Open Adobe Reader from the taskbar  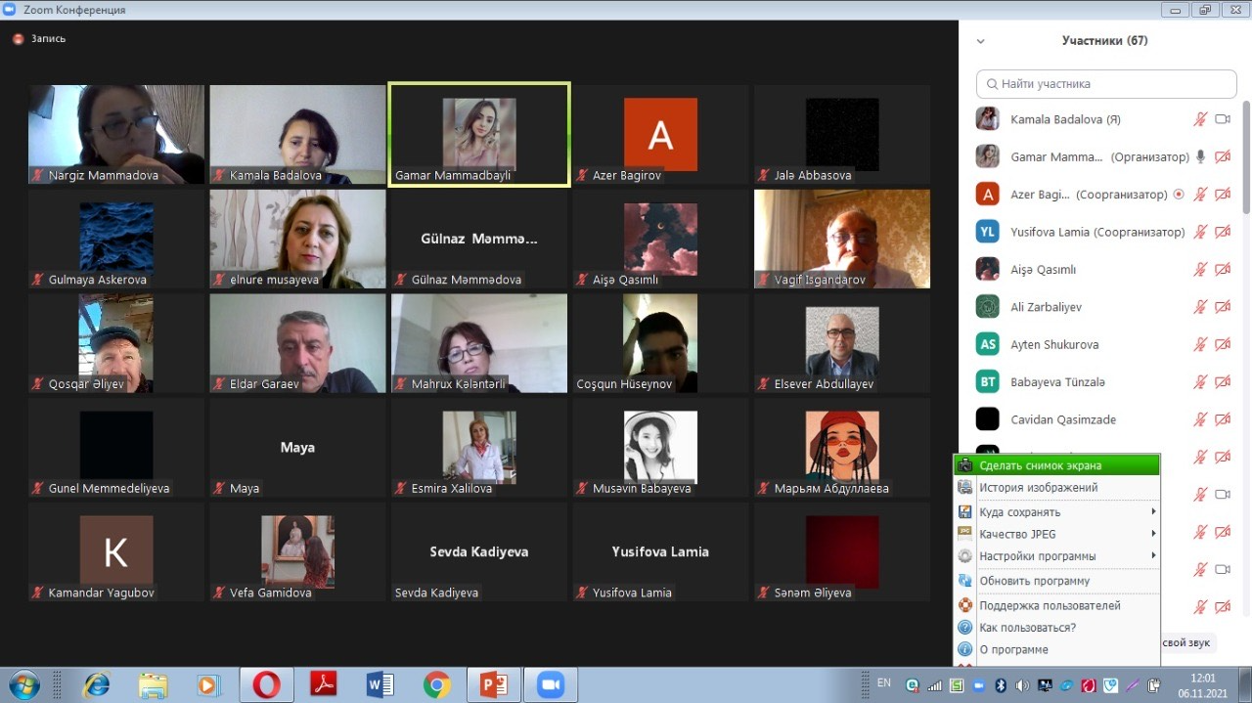coord(324,684)
